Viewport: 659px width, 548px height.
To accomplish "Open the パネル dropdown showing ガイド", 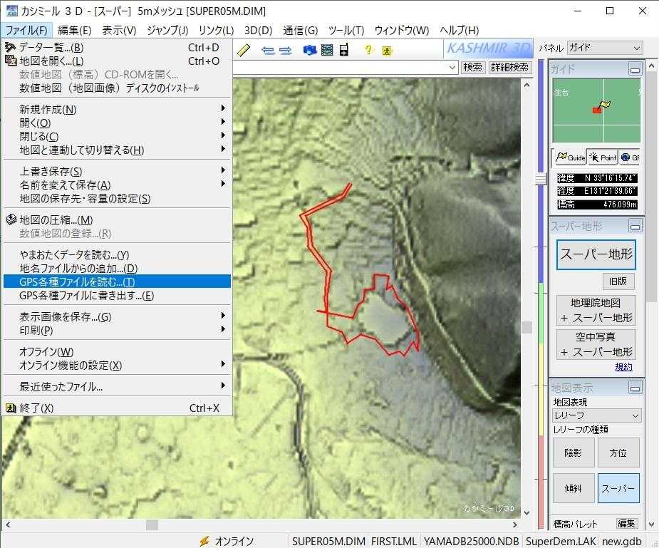I will (604, 48).
